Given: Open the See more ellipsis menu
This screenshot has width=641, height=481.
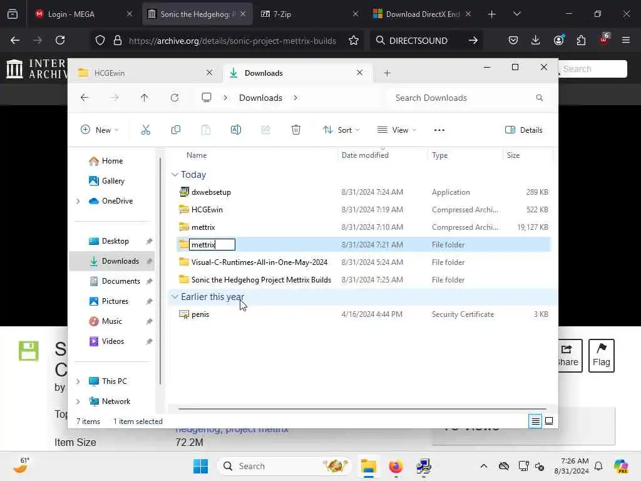Looking at the screenshot, I should 439,130.
